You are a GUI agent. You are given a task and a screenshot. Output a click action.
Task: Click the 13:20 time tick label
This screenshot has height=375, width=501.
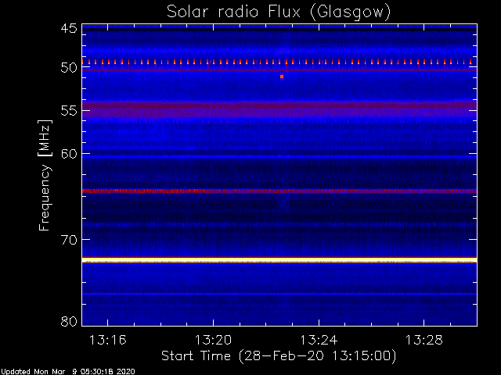point(213,340)
